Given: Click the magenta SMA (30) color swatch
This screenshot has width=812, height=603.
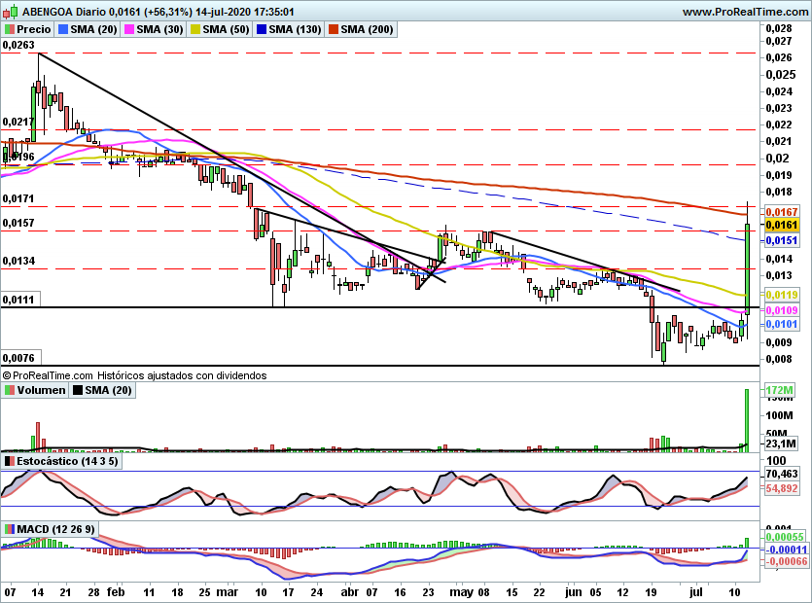Looking at the screenshot, I should pos(129,29).
